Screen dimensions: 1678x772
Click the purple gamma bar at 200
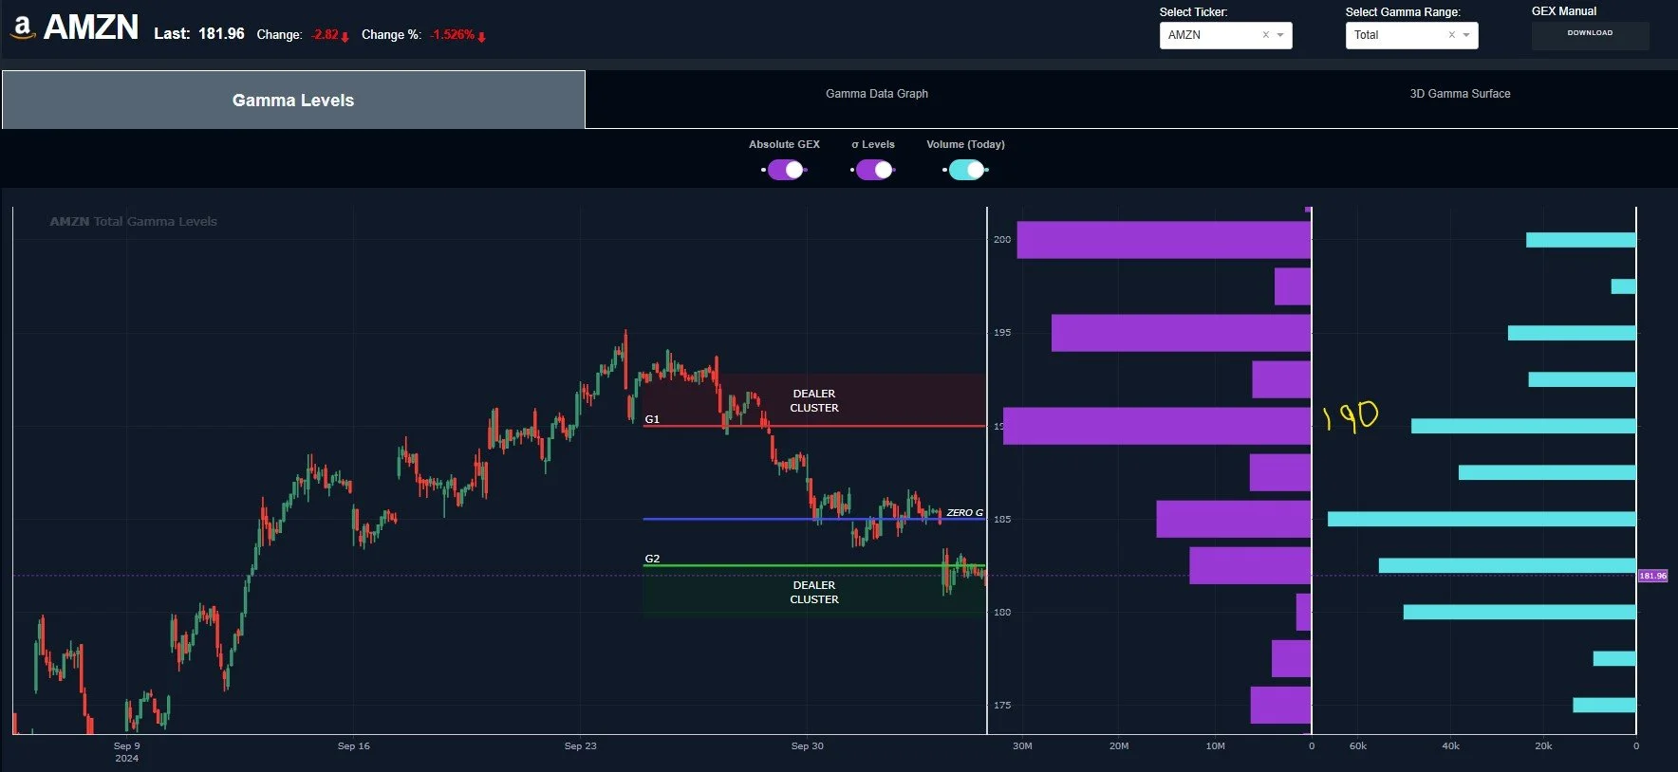tap(1164, 240)
